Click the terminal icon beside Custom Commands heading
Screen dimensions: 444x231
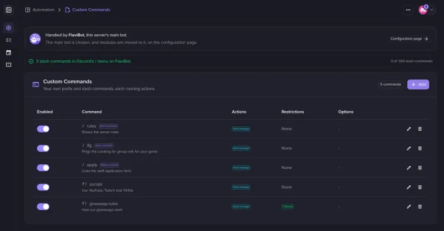tap(36, 84)
